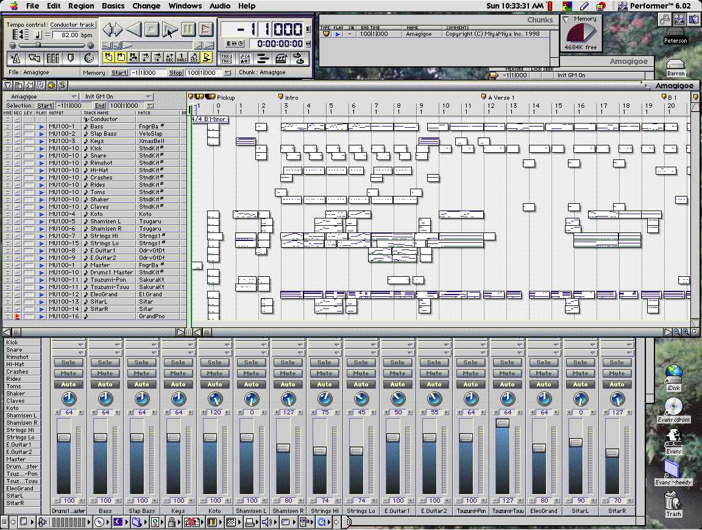
Task: Click the Memory Start button
Action: [x=119, y=73]
